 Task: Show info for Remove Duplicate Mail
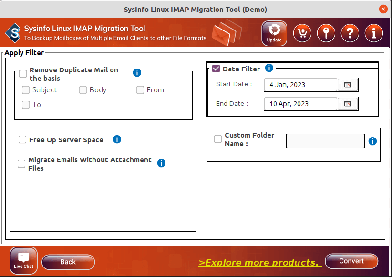[x=137, y=73]
